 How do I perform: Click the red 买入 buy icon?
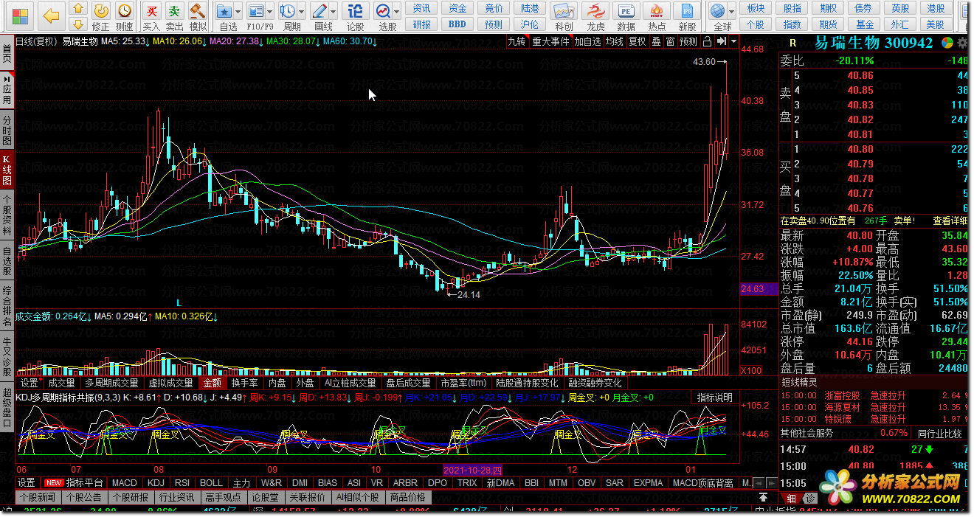pos(151,10)
